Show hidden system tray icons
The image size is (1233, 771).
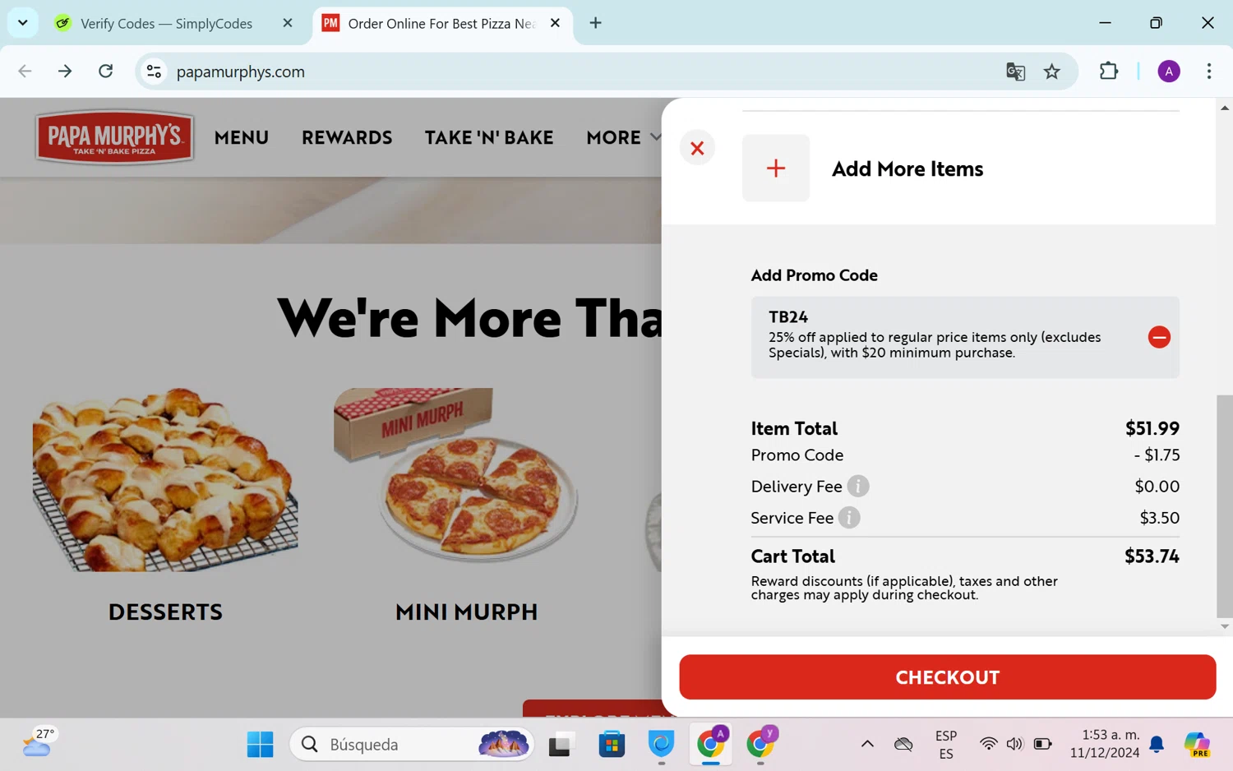(x=867, y=744)
